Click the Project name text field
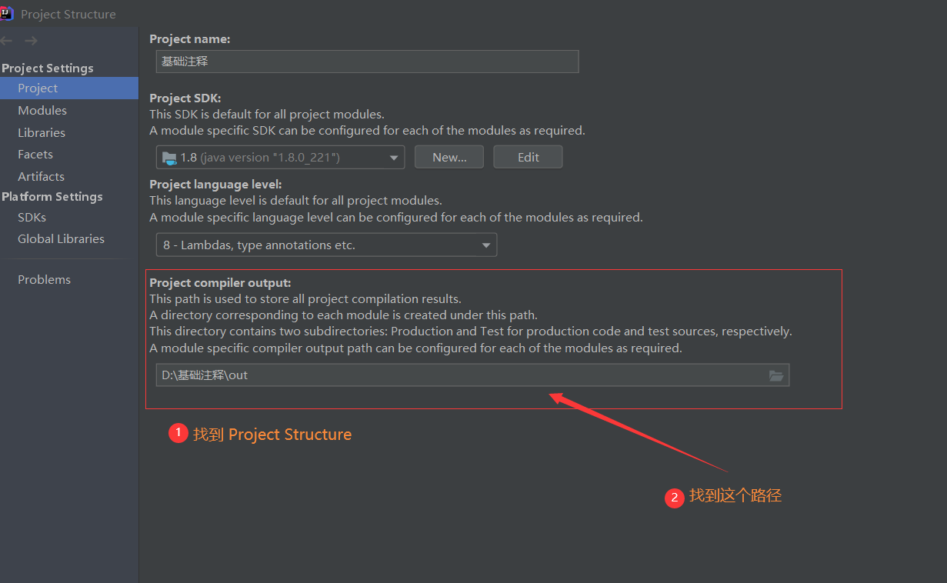This screenshot has width=947, height=583. click(367, 61)
